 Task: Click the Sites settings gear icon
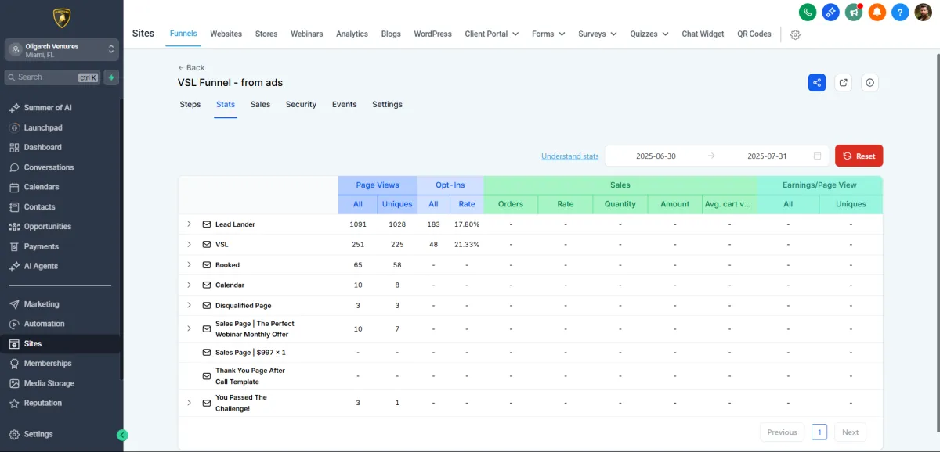tap(795, 34)
